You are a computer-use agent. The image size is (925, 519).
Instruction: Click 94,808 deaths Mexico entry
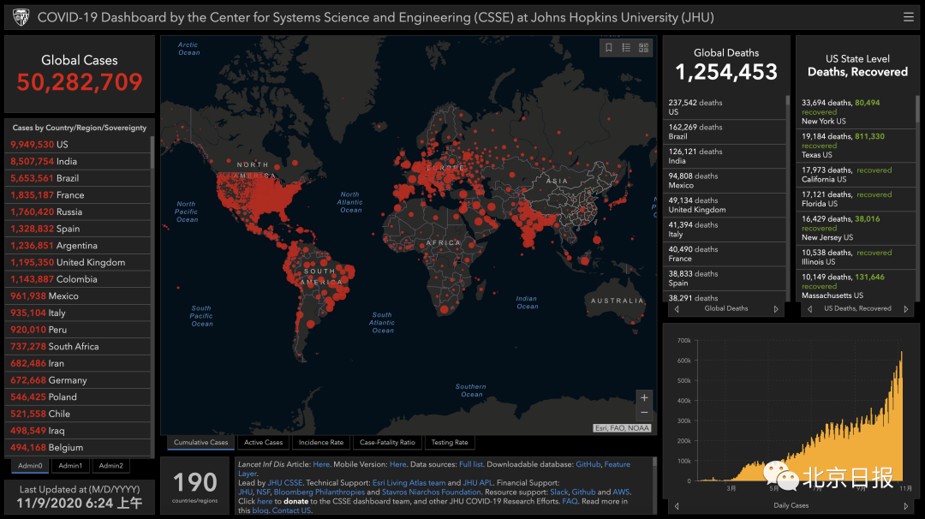(725, 181)
